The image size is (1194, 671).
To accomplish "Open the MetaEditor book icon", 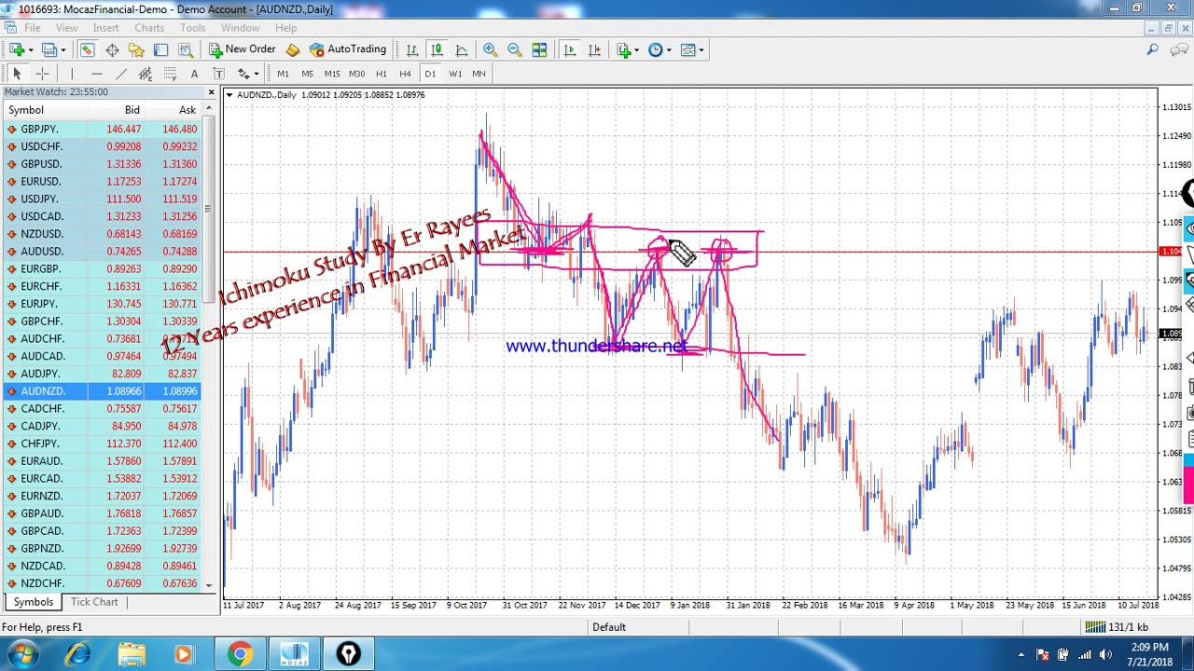I will [292, 49].
